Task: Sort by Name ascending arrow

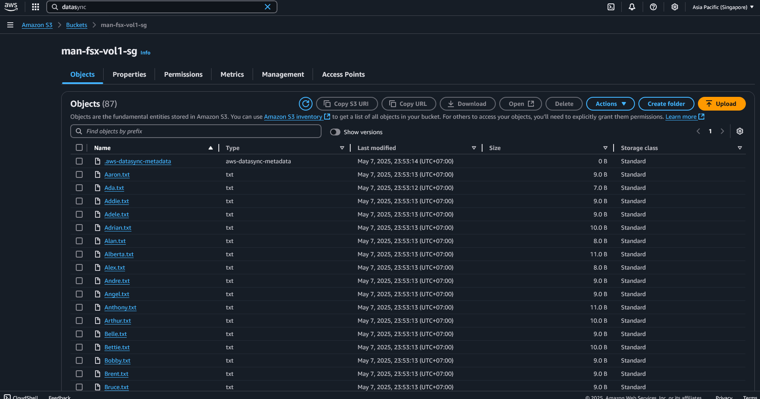Action: coord(211,148)
